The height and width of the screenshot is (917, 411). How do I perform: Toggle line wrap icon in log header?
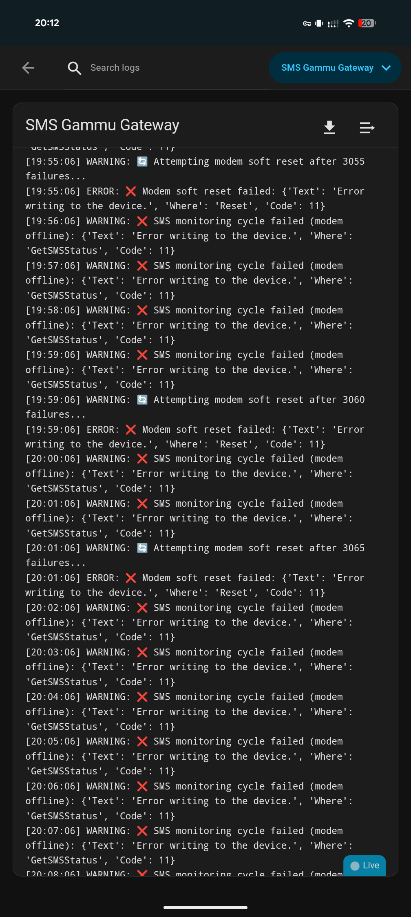[367, 127]
